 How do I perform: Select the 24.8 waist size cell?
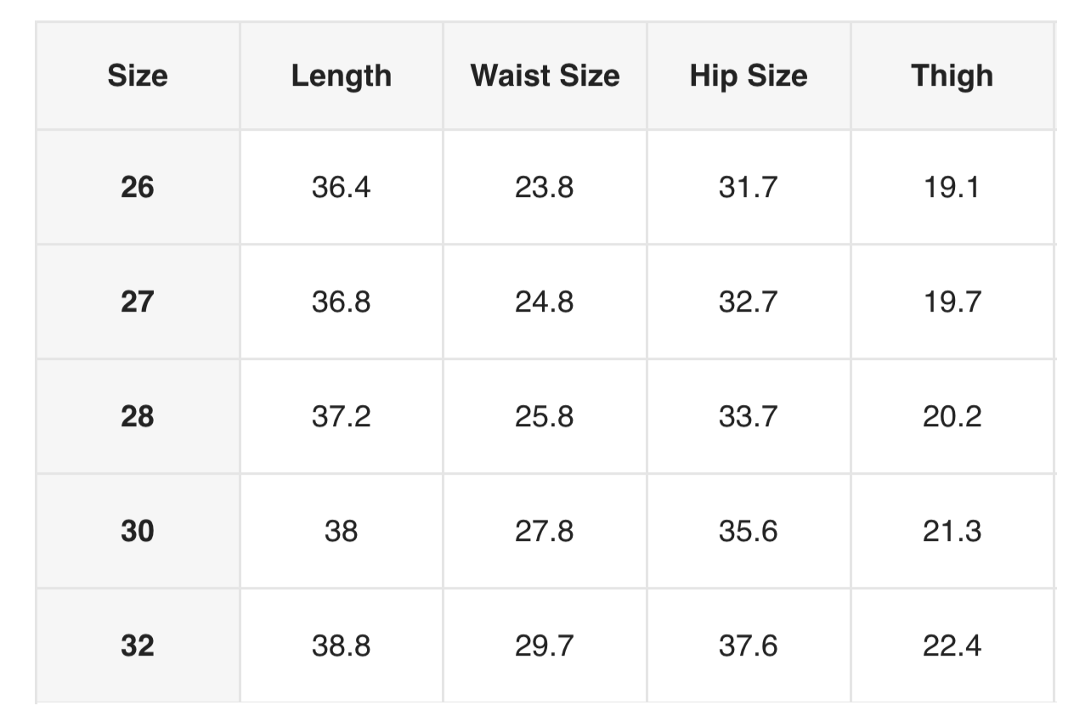[545, 302]
